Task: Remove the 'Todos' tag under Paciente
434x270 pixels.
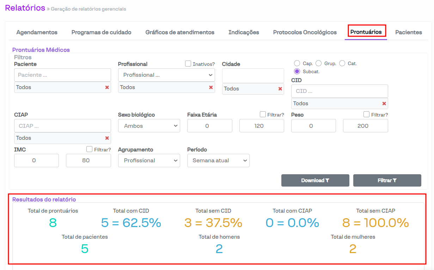Action: [107, 87]
